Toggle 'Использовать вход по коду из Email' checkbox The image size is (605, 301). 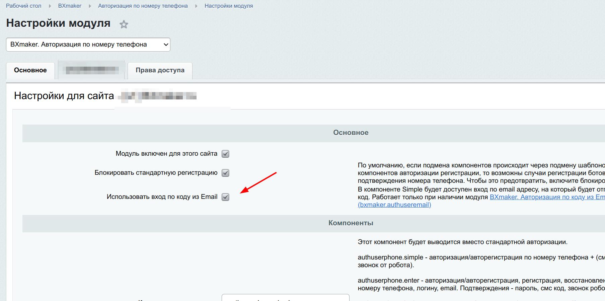click(x=226, y=197)
